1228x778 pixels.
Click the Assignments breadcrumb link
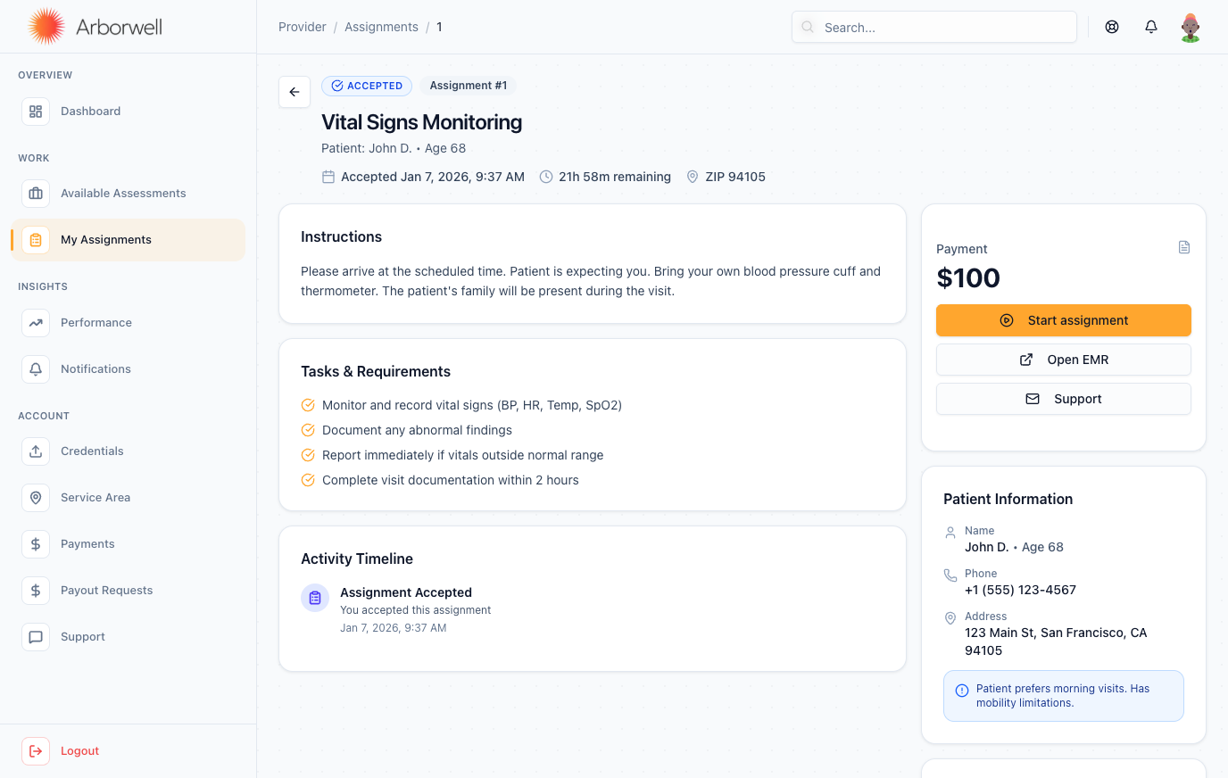381,27
